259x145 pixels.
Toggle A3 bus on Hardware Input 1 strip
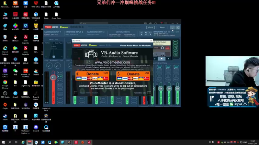[60, 80]
